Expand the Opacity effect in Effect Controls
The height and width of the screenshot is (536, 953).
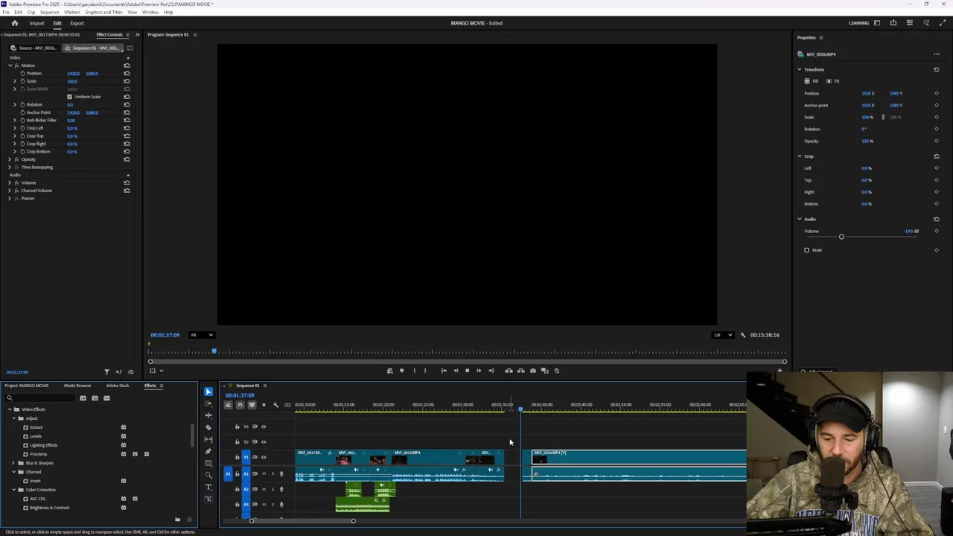pyautogui.click(x=10, y=159)
